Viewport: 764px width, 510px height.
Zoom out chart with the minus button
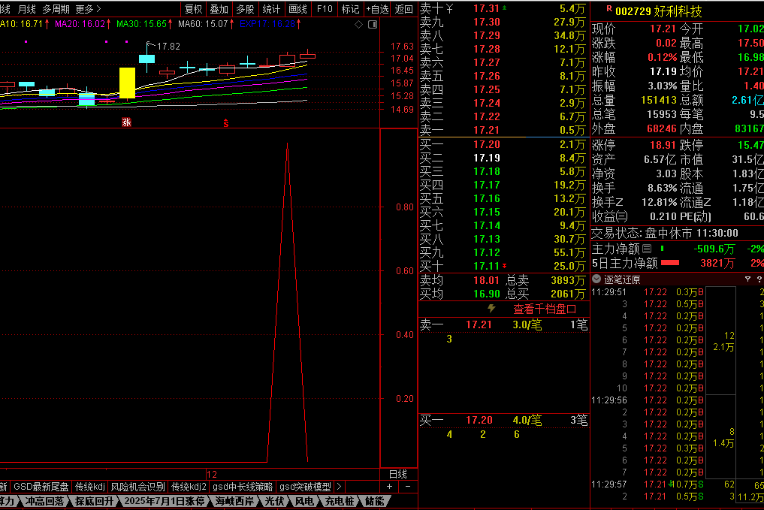pos(407,487)
